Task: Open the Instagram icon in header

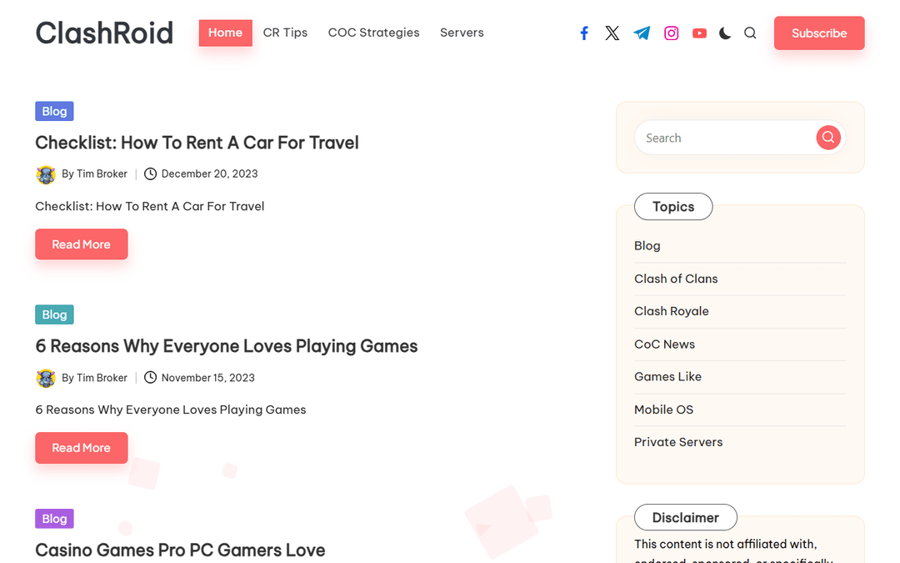Action: pyautogui.click(x=671, y=33)
